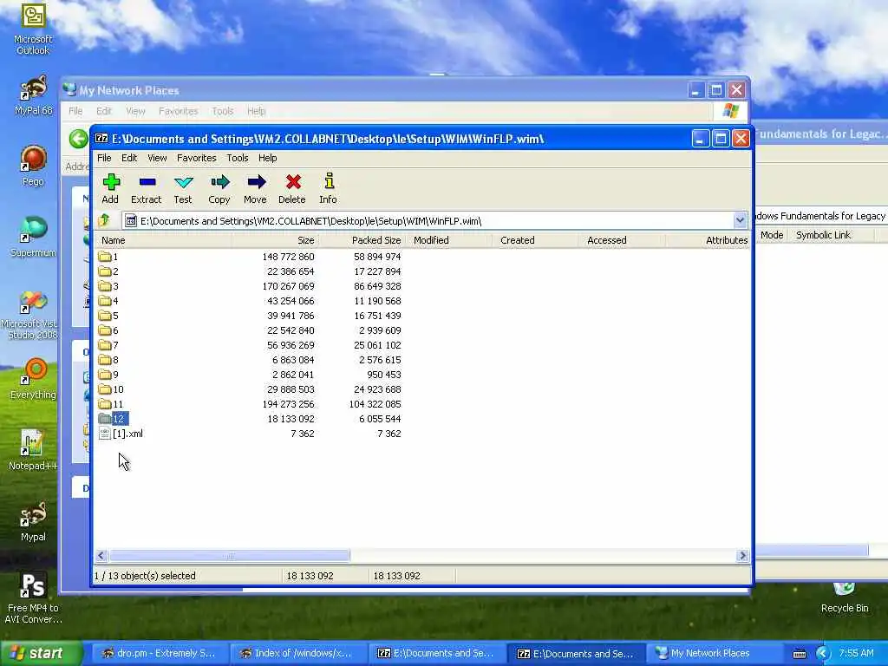Click the scrollbar left arrow
This screenshot has width=888, height=666.
pos(101,556)
